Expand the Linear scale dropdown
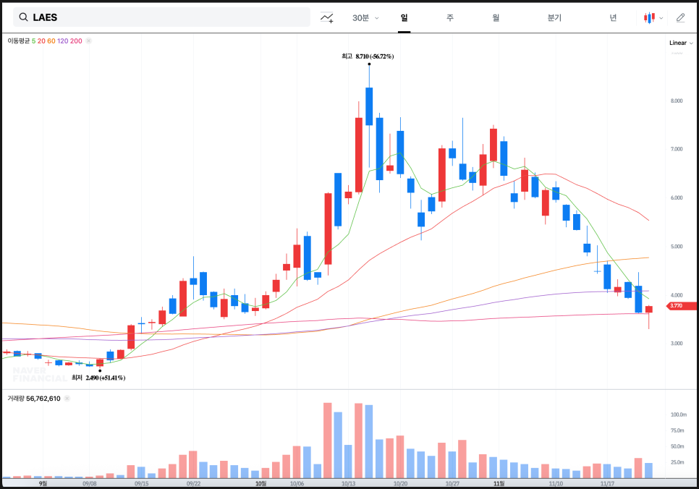The height and width of the screenshot is (489, 699). (x=681, y=43)
